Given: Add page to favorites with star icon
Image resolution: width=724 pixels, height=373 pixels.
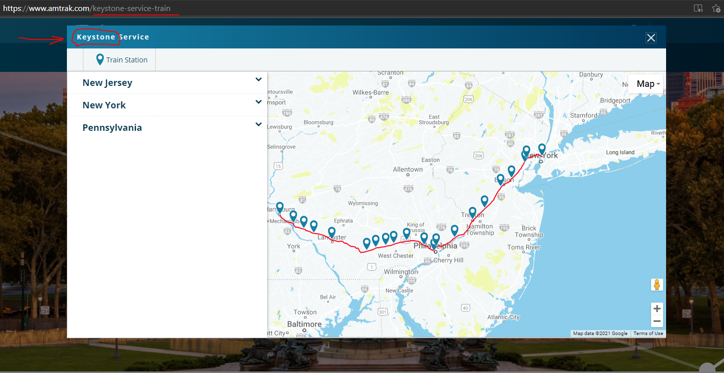Looking at the screenshot, I should 715,8.
